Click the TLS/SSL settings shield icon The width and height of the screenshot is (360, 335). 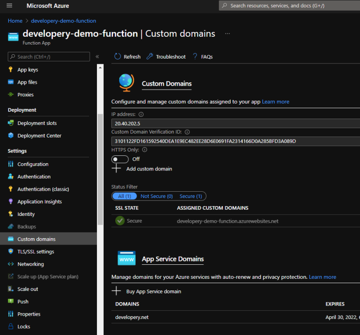(11, 251)
